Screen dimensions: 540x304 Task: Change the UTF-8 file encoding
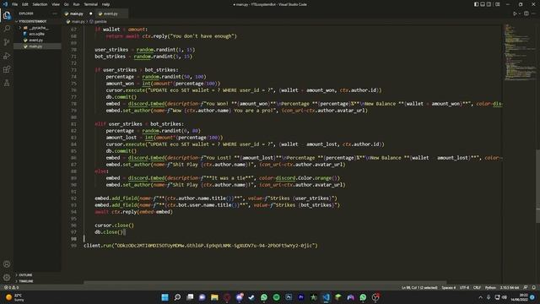click(464, 287)
